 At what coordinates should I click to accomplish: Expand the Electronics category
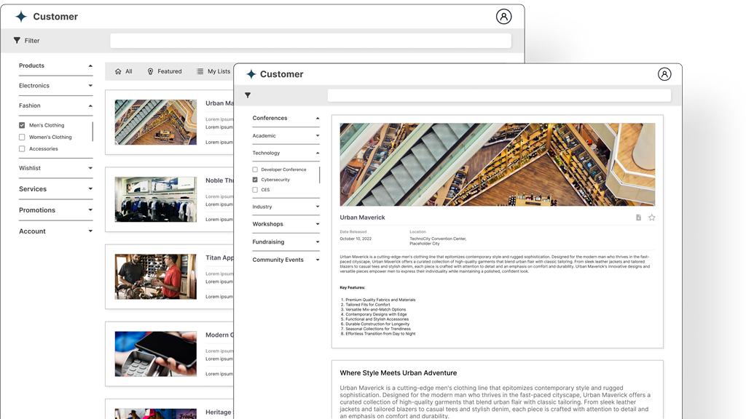pyautogui.click(x=55, y=86)
